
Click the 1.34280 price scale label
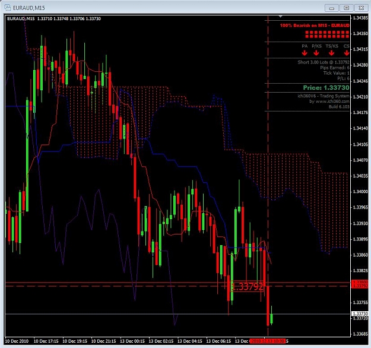click(x=360, y=65)
